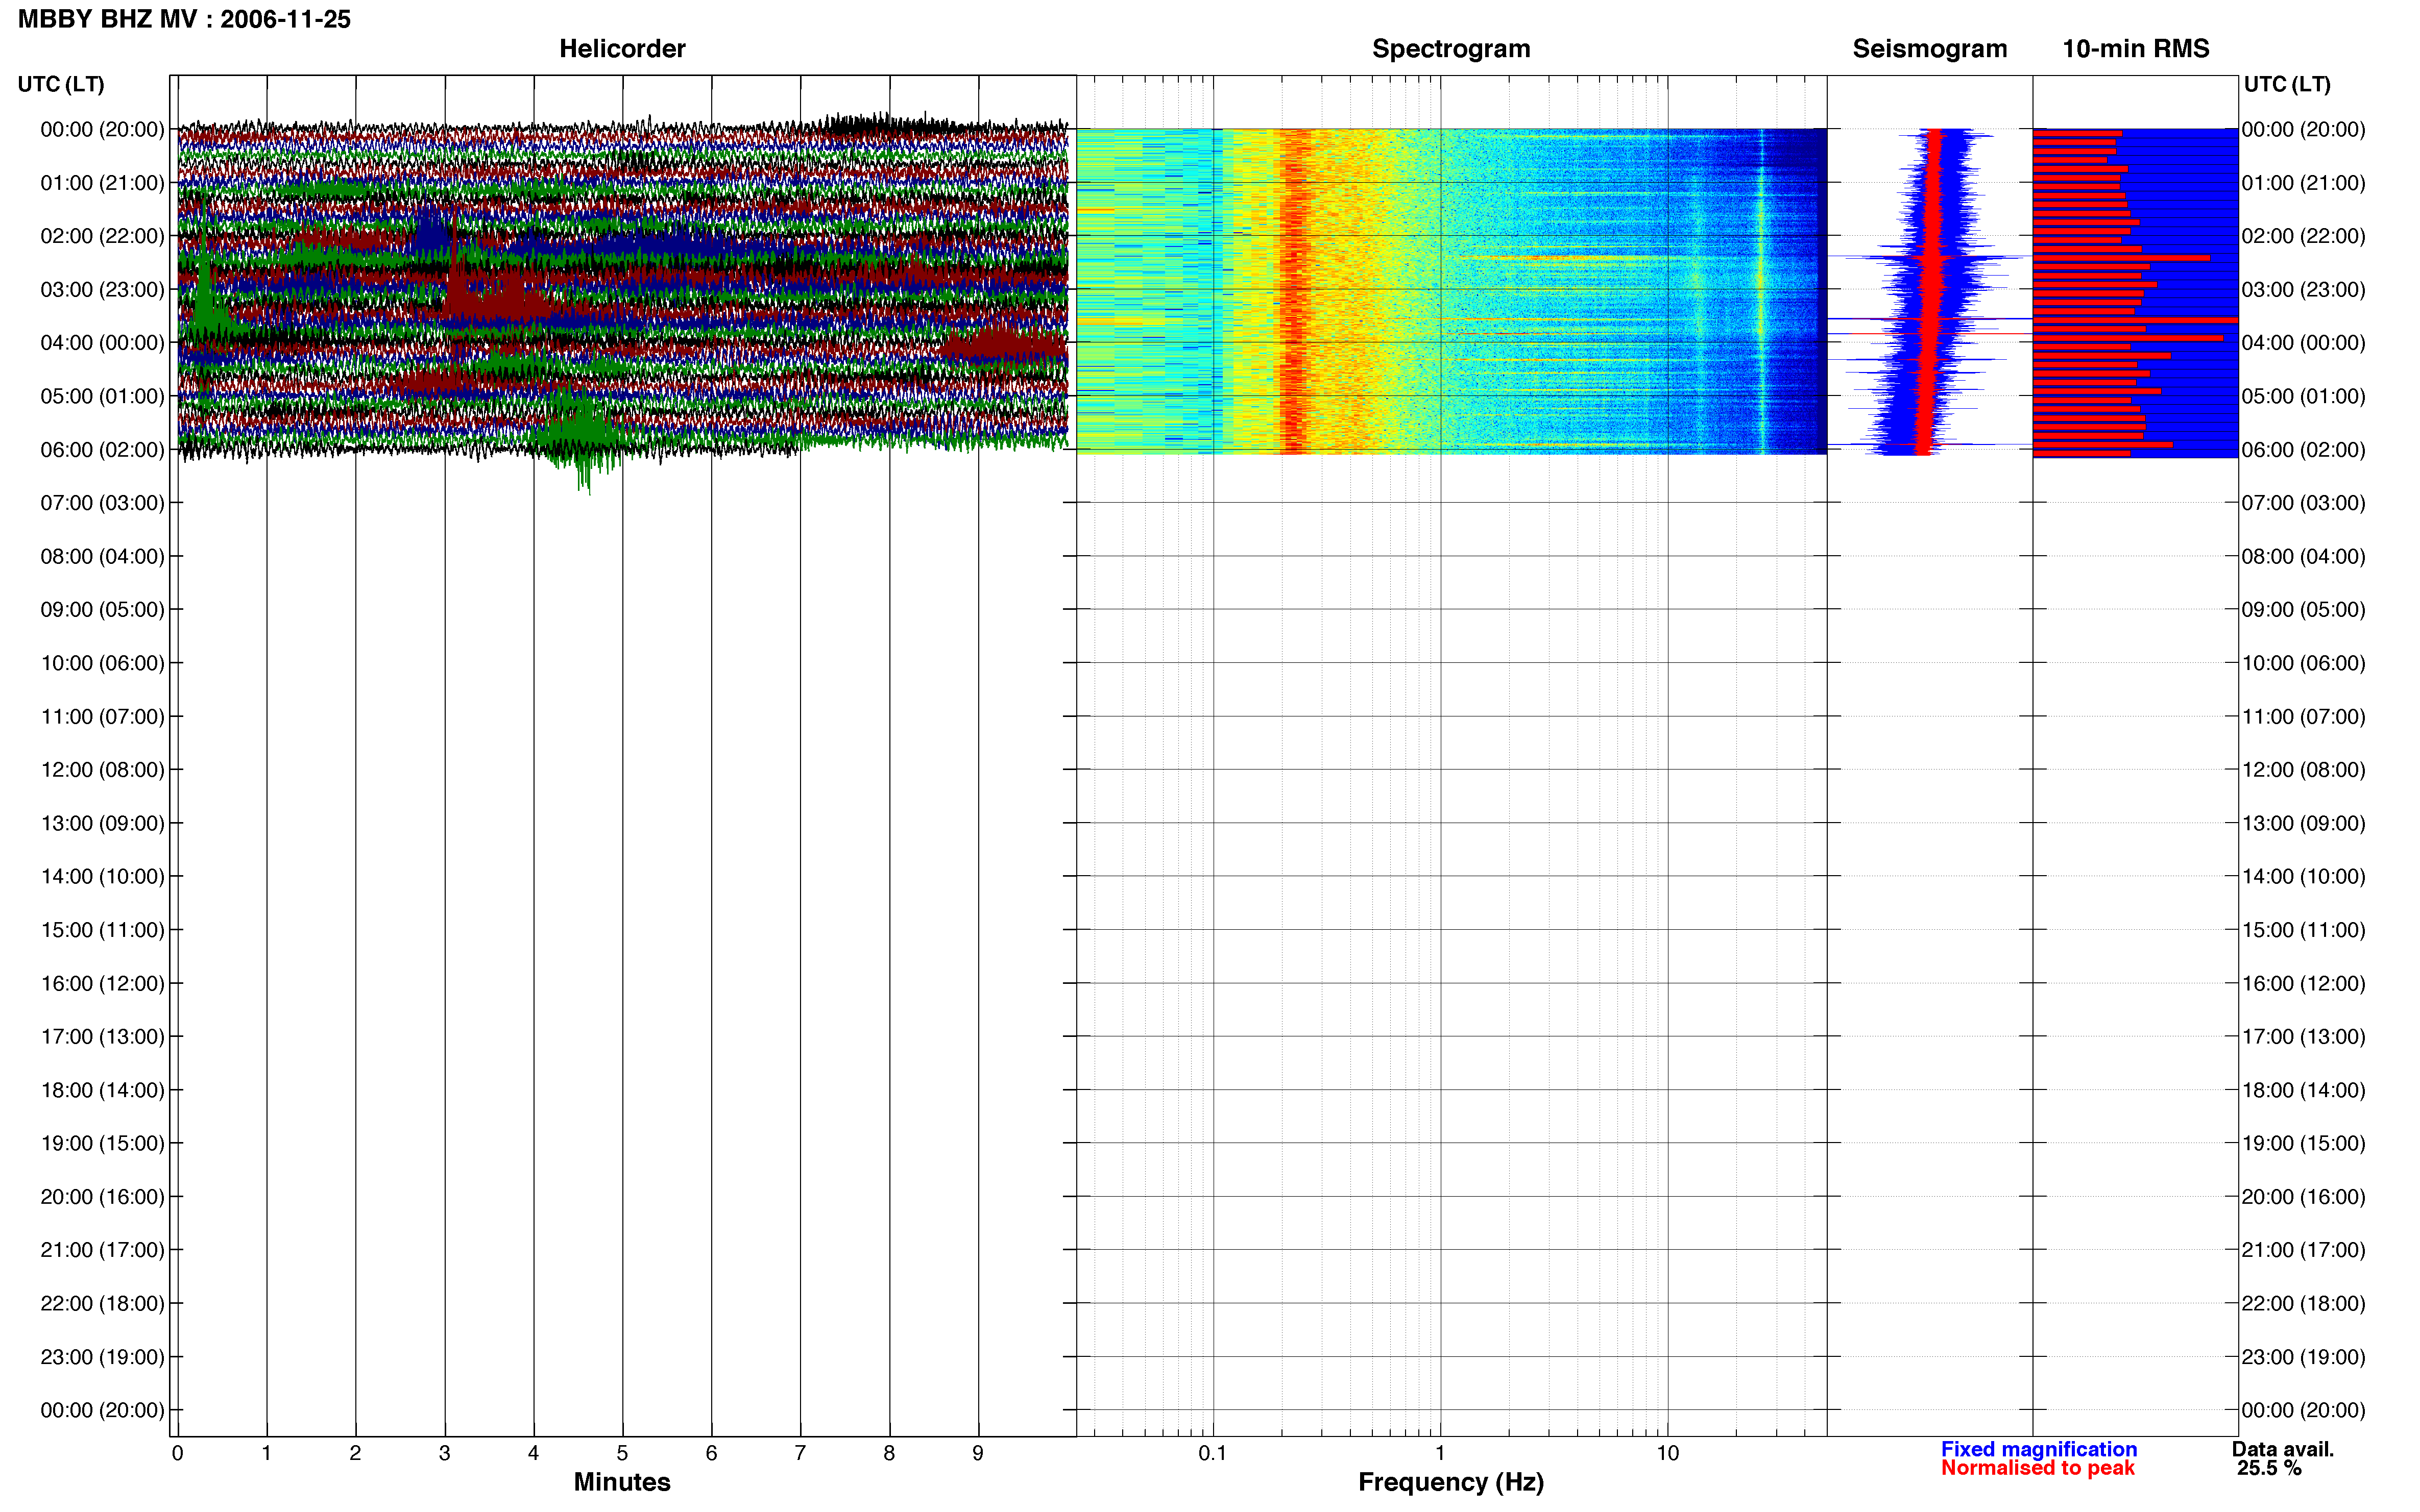Click the '2' tick on the Minutes axis
The height and width of the screenshot is (1512, 2420).
point(355,1453)
